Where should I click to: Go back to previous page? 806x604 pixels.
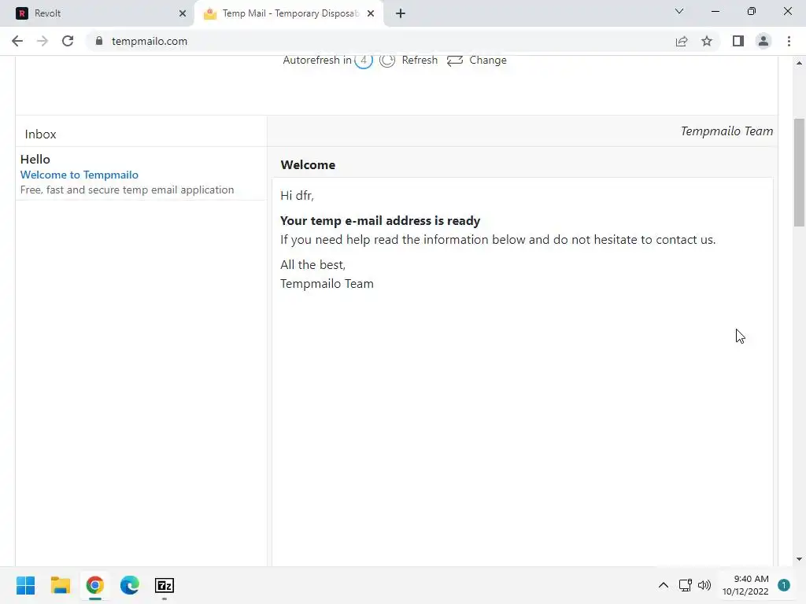17,41
